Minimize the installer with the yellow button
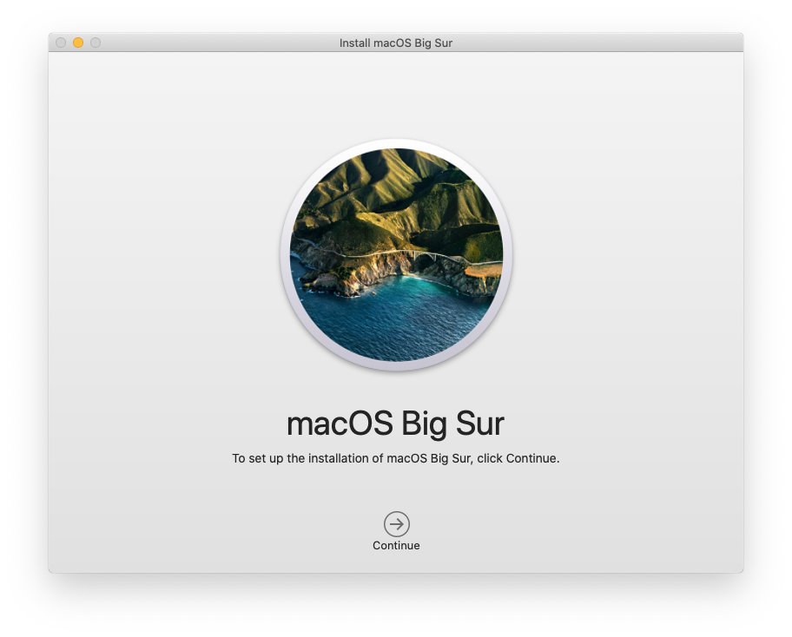This screenshot has width=792, height=637. click(78, 43)
